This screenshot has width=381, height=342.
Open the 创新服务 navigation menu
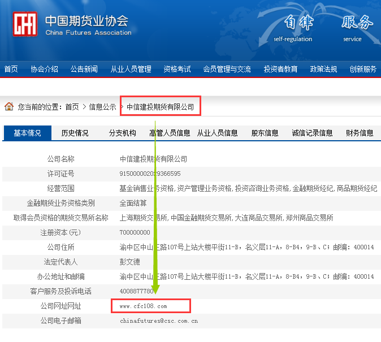coord(363,69)
